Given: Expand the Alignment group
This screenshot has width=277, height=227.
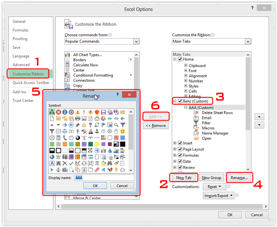Looking at the screenshot, I should [x=186, y=76].
